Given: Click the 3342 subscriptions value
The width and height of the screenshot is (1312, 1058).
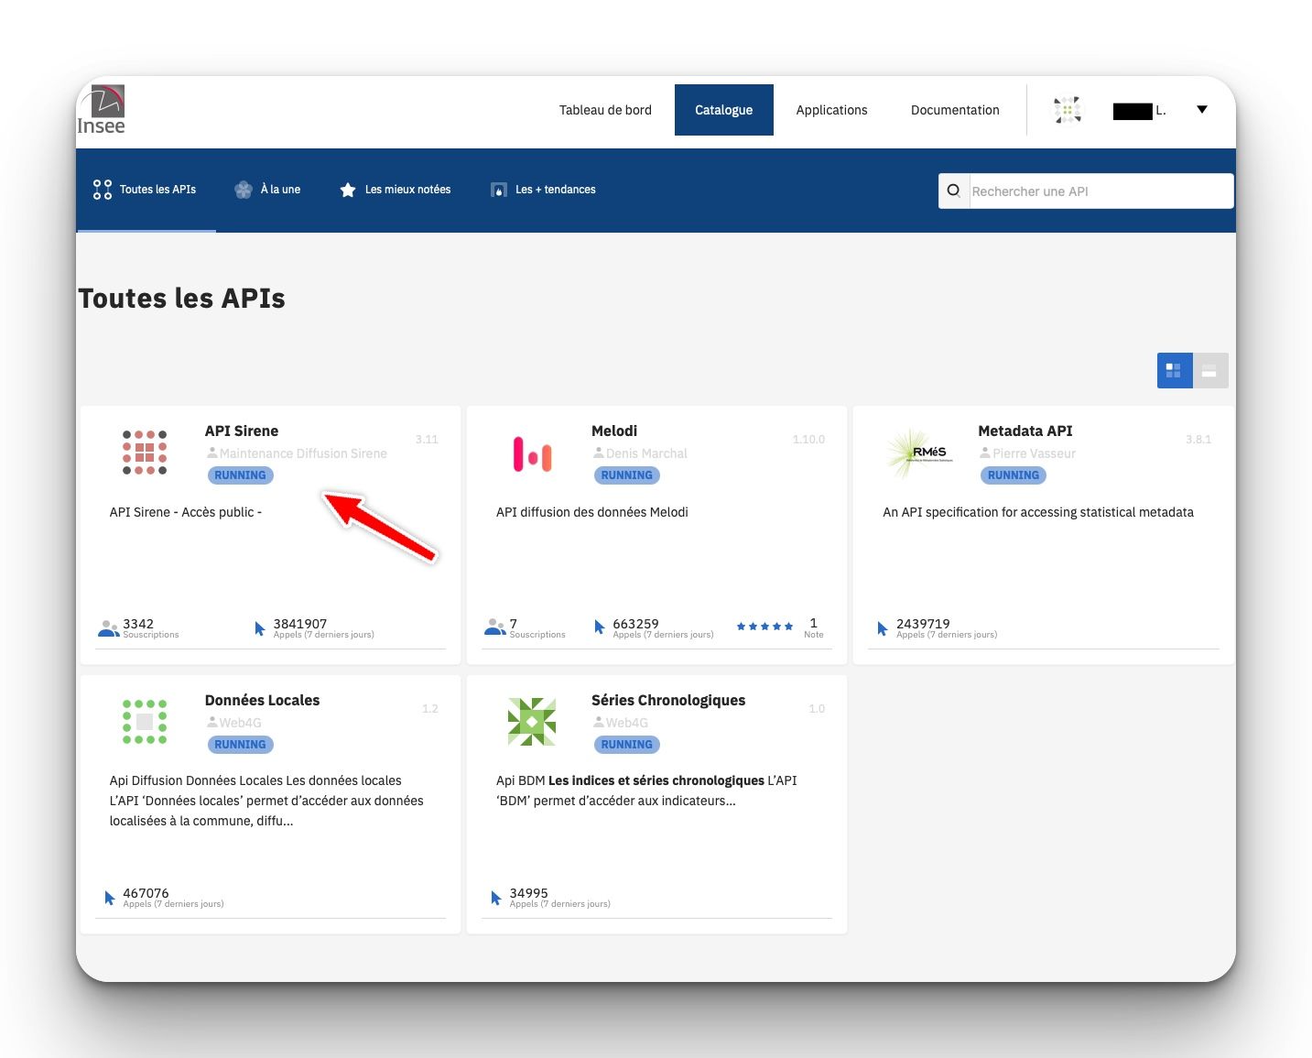Looking at the screenshot, I should point(138,624).
